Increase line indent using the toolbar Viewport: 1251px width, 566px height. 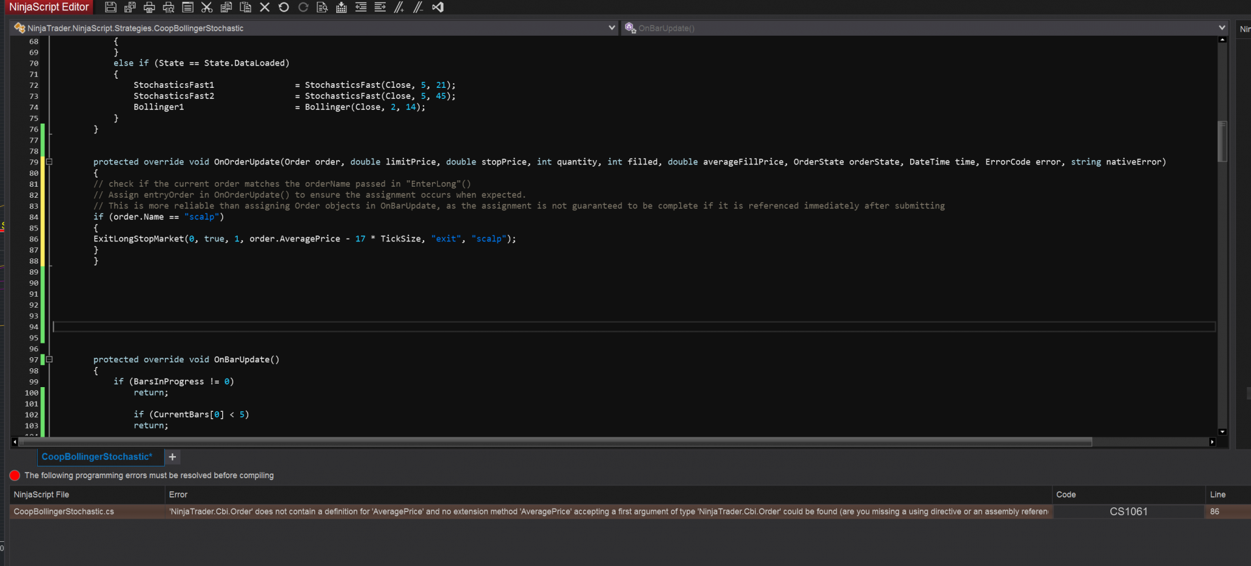380,7
